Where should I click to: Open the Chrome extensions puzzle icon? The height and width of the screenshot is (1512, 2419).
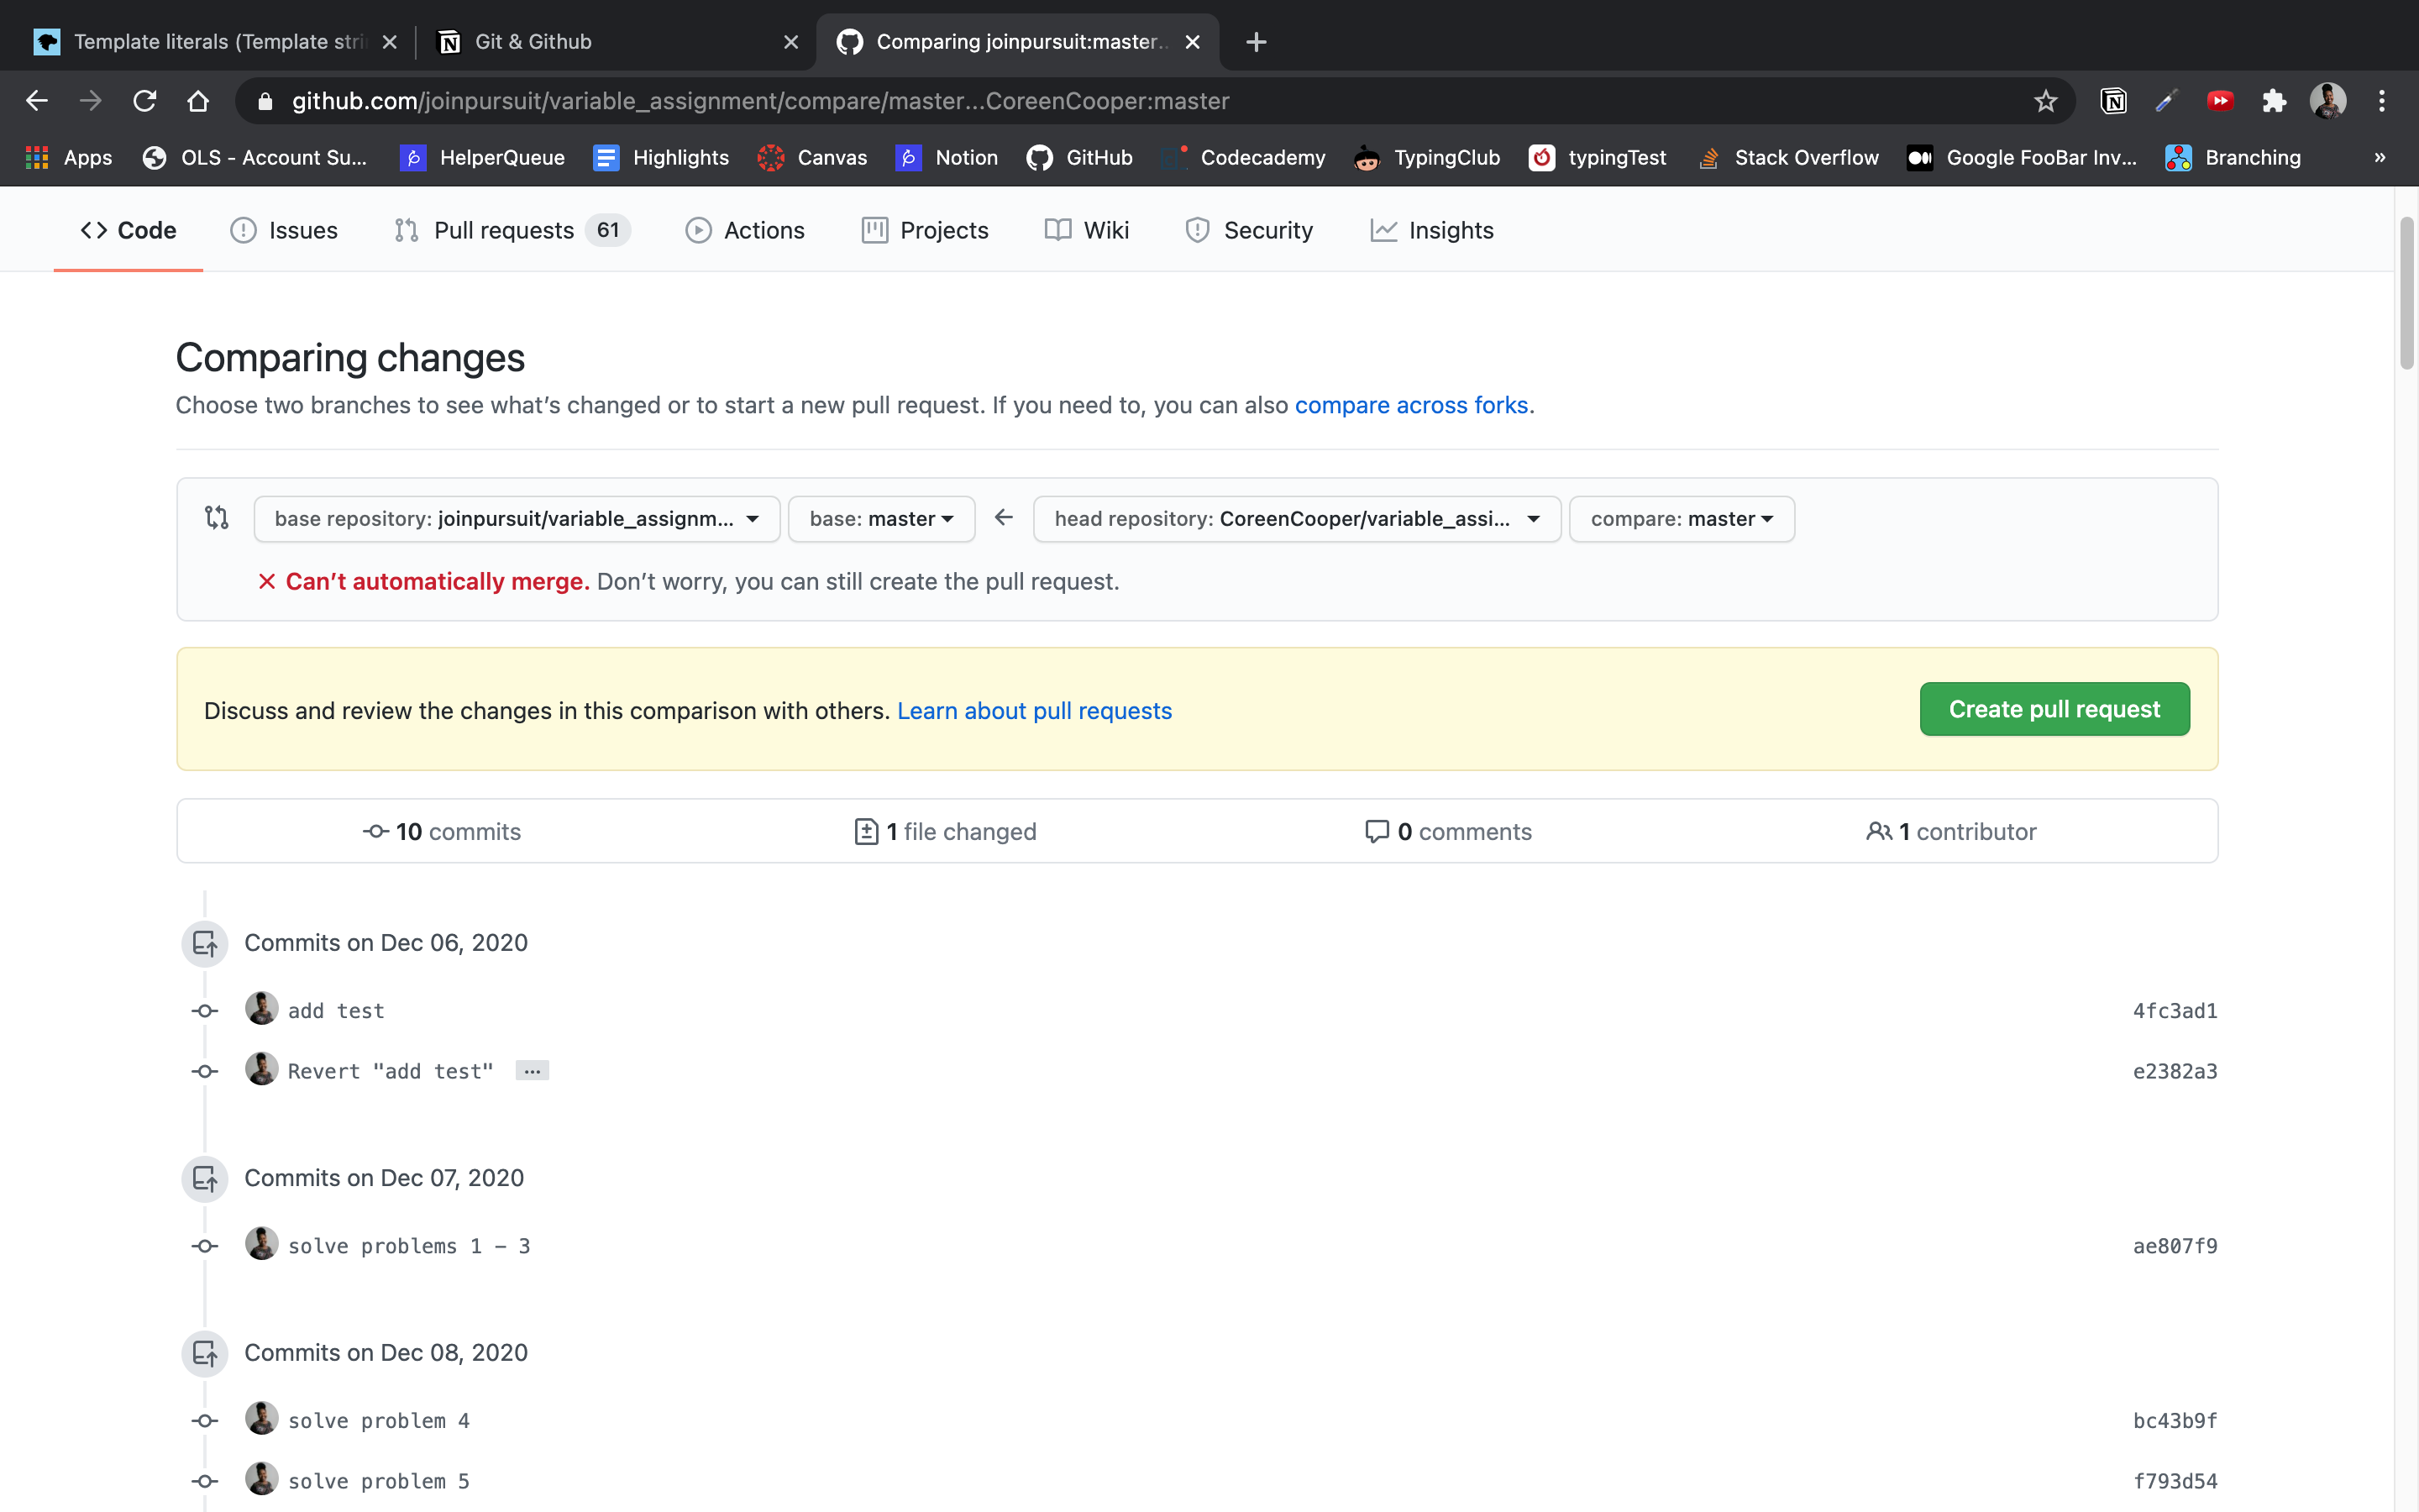click(x=2274, y=101)
